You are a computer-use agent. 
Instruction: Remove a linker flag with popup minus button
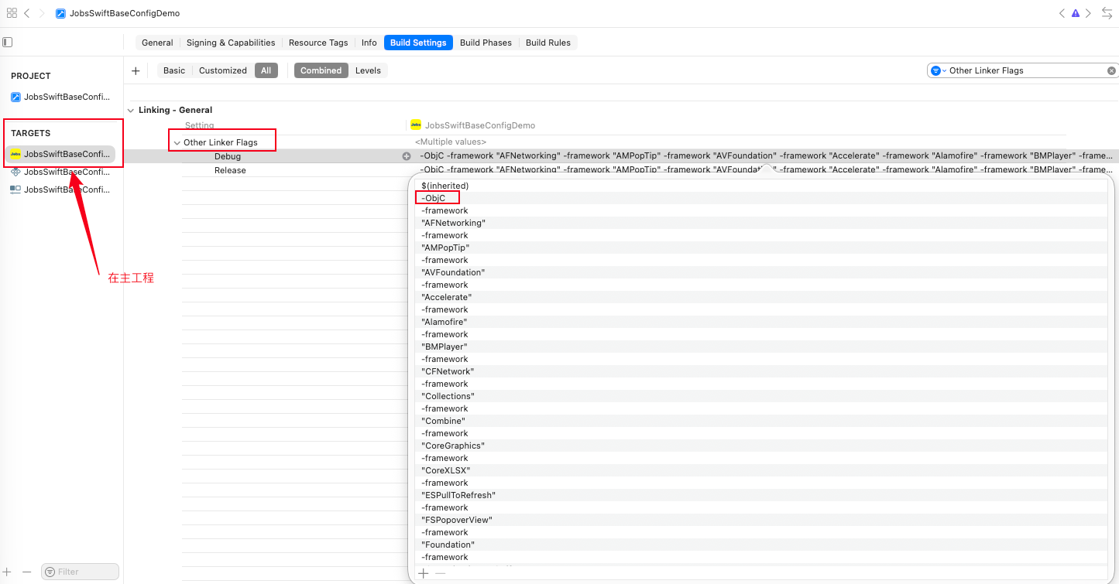[x=440, y=573]
